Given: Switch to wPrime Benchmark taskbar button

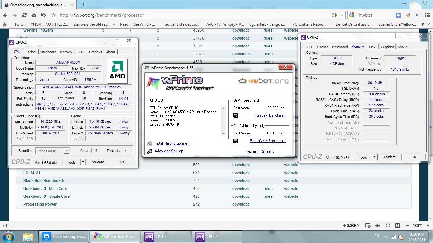Looking at the screenshot, I should [x=115, y=237].
